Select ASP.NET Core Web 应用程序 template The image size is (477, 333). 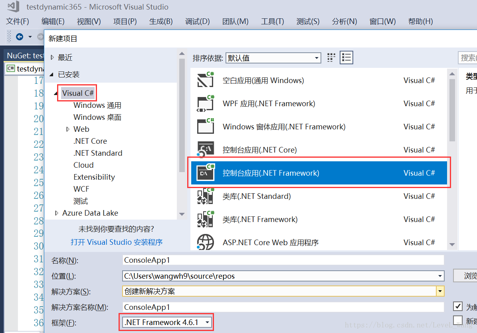pyautogui.click(x=319, y=242)
